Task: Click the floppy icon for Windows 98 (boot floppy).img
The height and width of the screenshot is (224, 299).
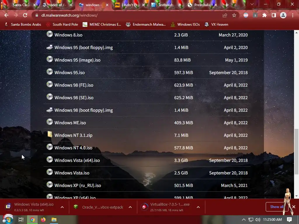Action: click(x=50, y=110)
